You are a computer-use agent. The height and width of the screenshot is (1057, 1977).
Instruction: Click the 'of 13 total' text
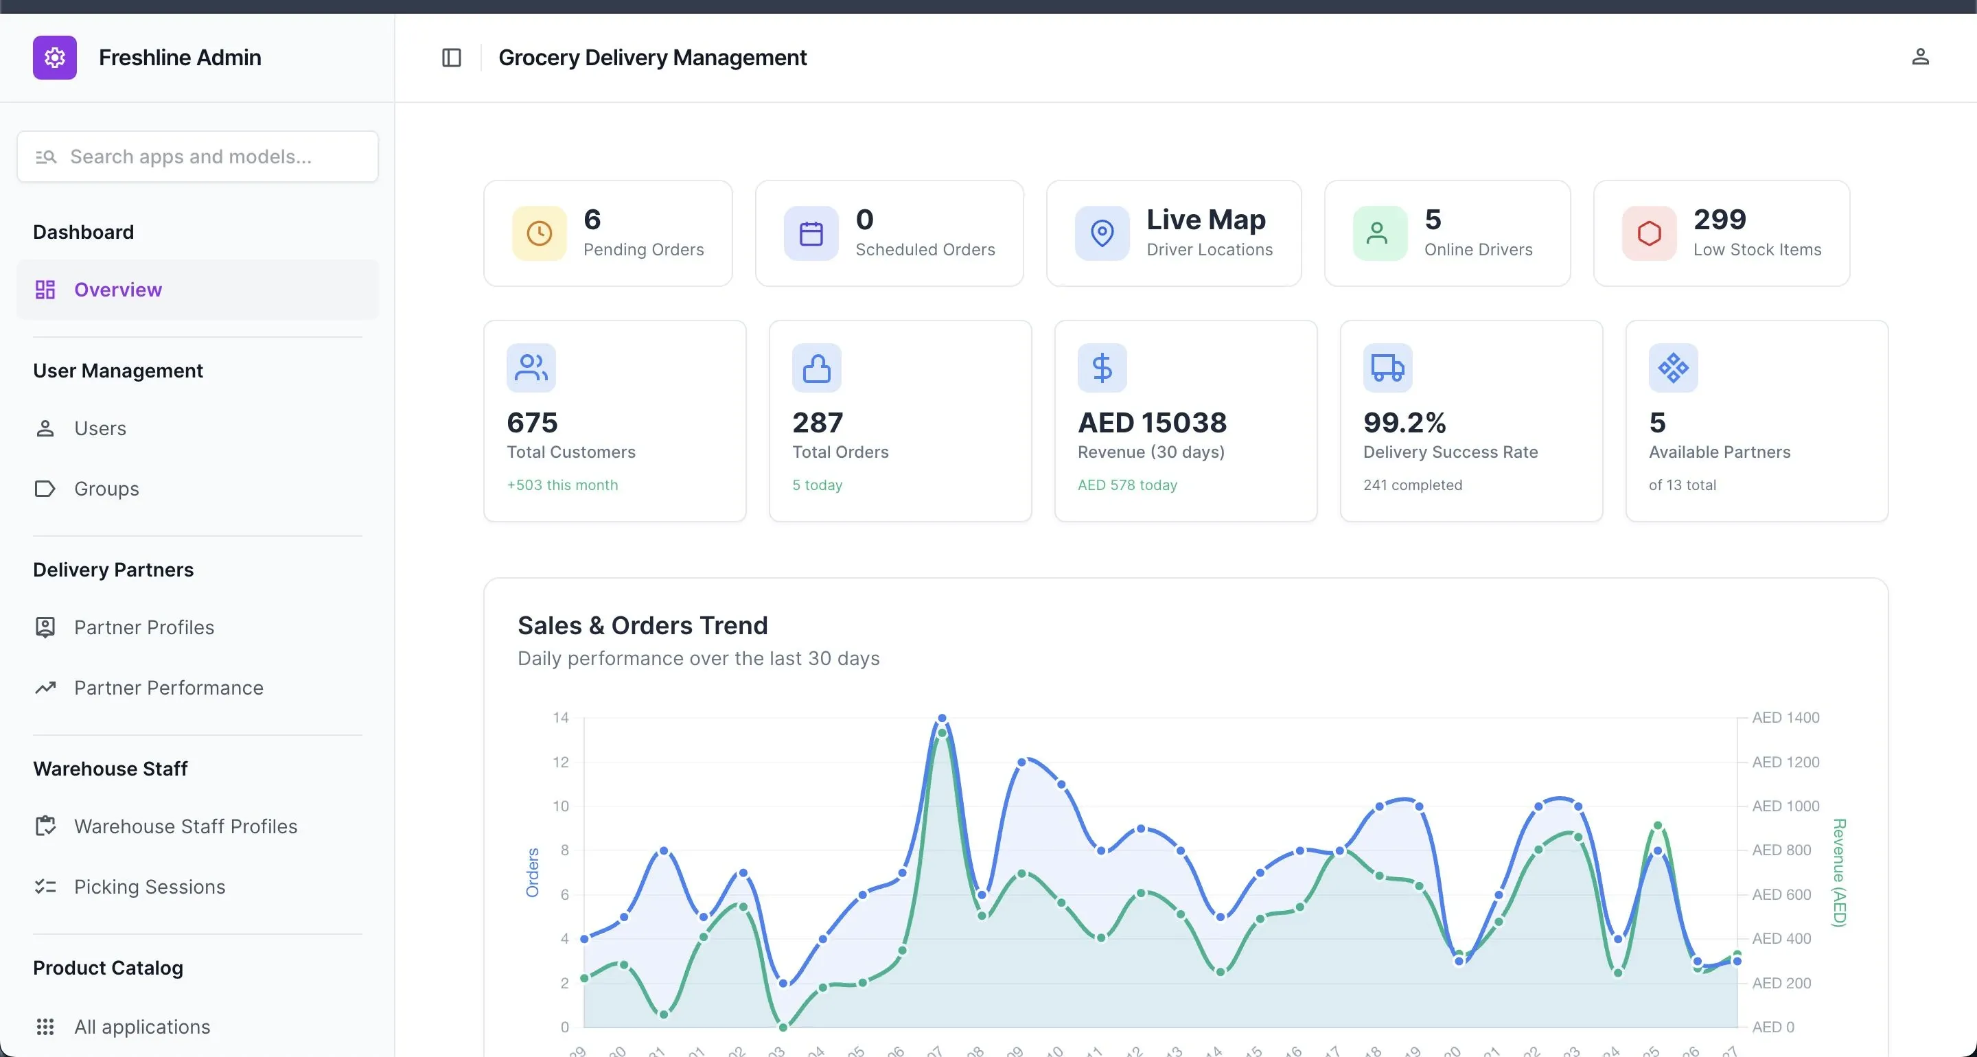(1683, 485)
